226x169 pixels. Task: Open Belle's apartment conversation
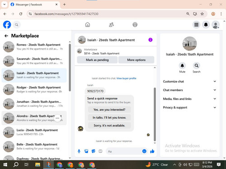34,146
